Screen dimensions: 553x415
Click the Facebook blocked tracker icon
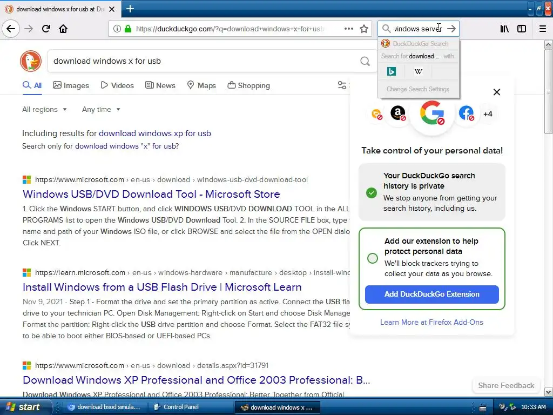[x=466, y=113]
